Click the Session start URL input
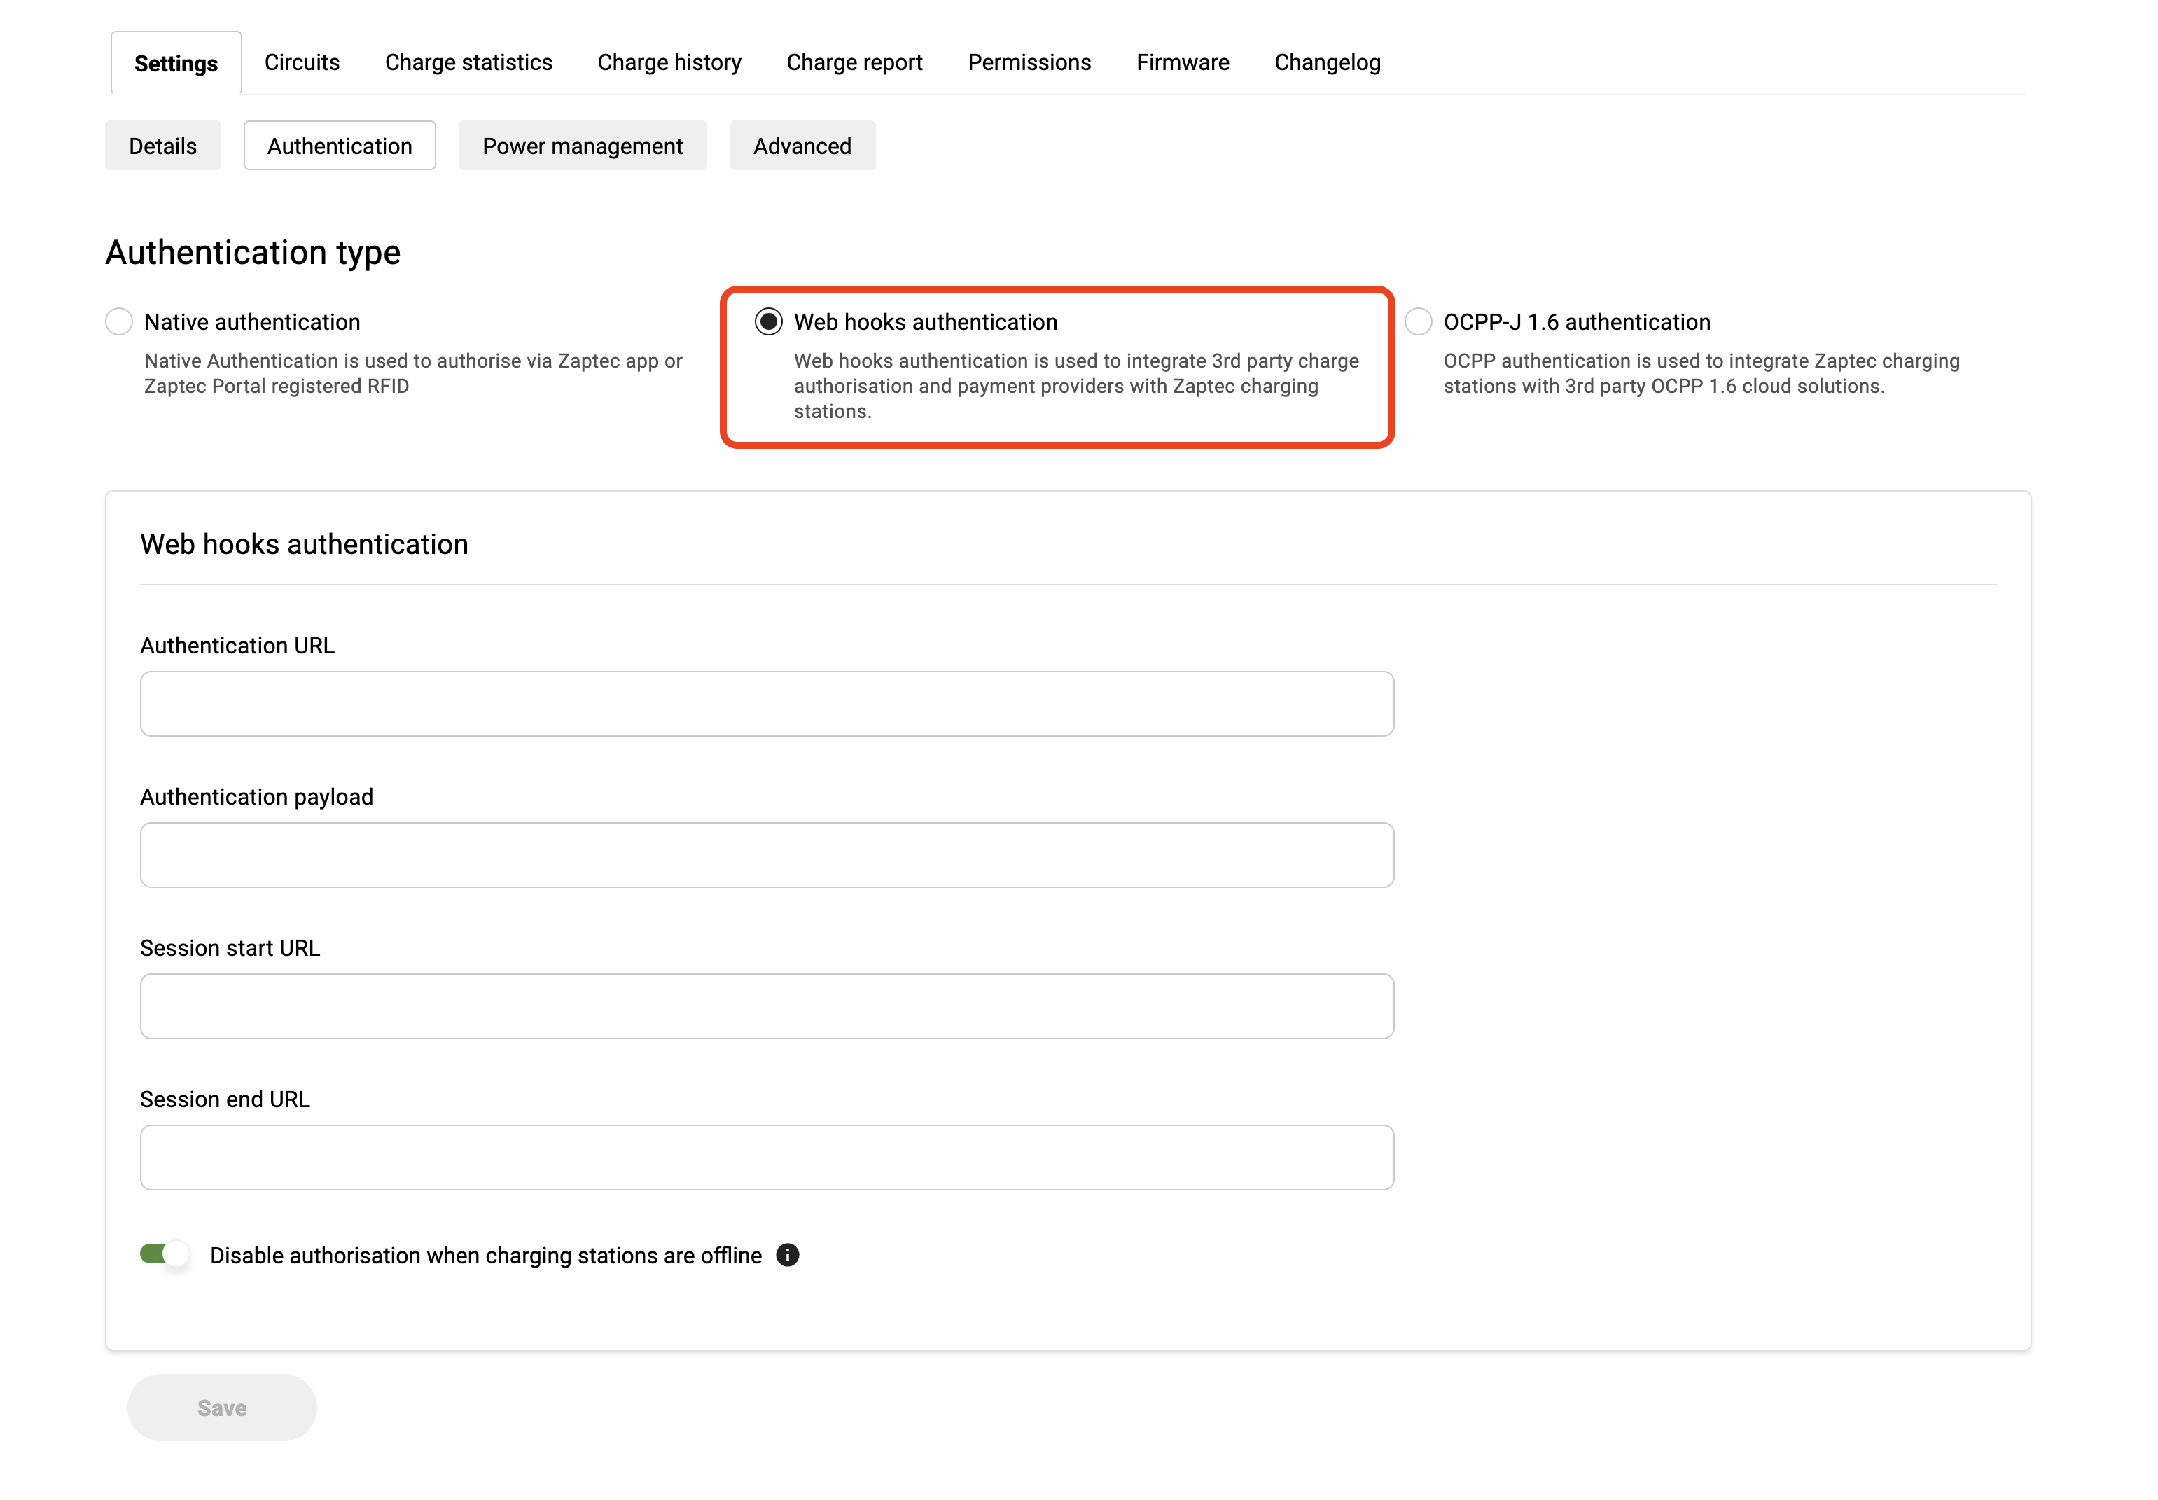Viewport: 2158px width, 1500px height. pyautogui.click(x=766, y=1006)
